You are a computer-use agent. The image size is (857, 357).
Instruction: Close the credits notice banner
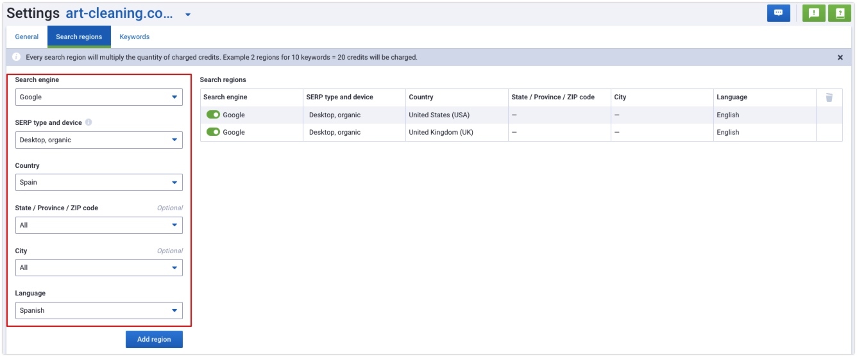tap(840, 57)
